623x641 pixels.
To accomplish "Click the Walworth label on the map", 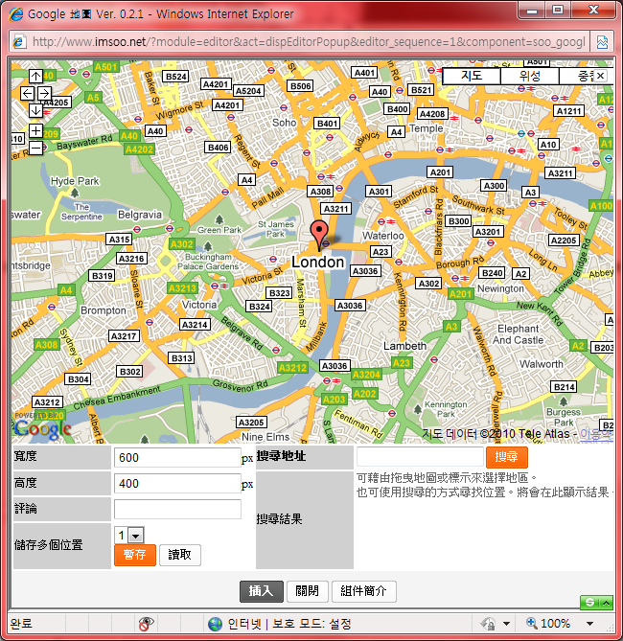I will (542, 364).
